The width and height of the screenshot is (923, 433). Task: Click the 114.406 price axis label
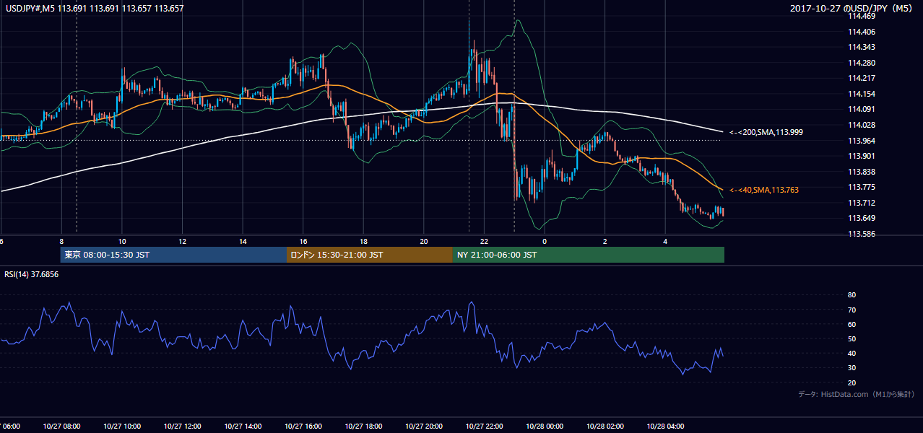(861, 32)
